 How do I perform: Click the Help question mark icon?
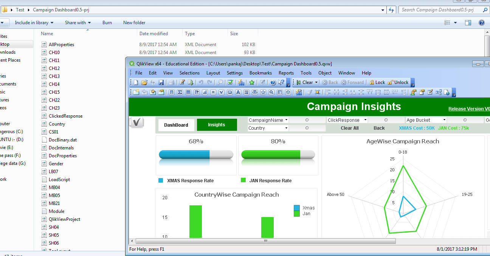pos(273,82)
